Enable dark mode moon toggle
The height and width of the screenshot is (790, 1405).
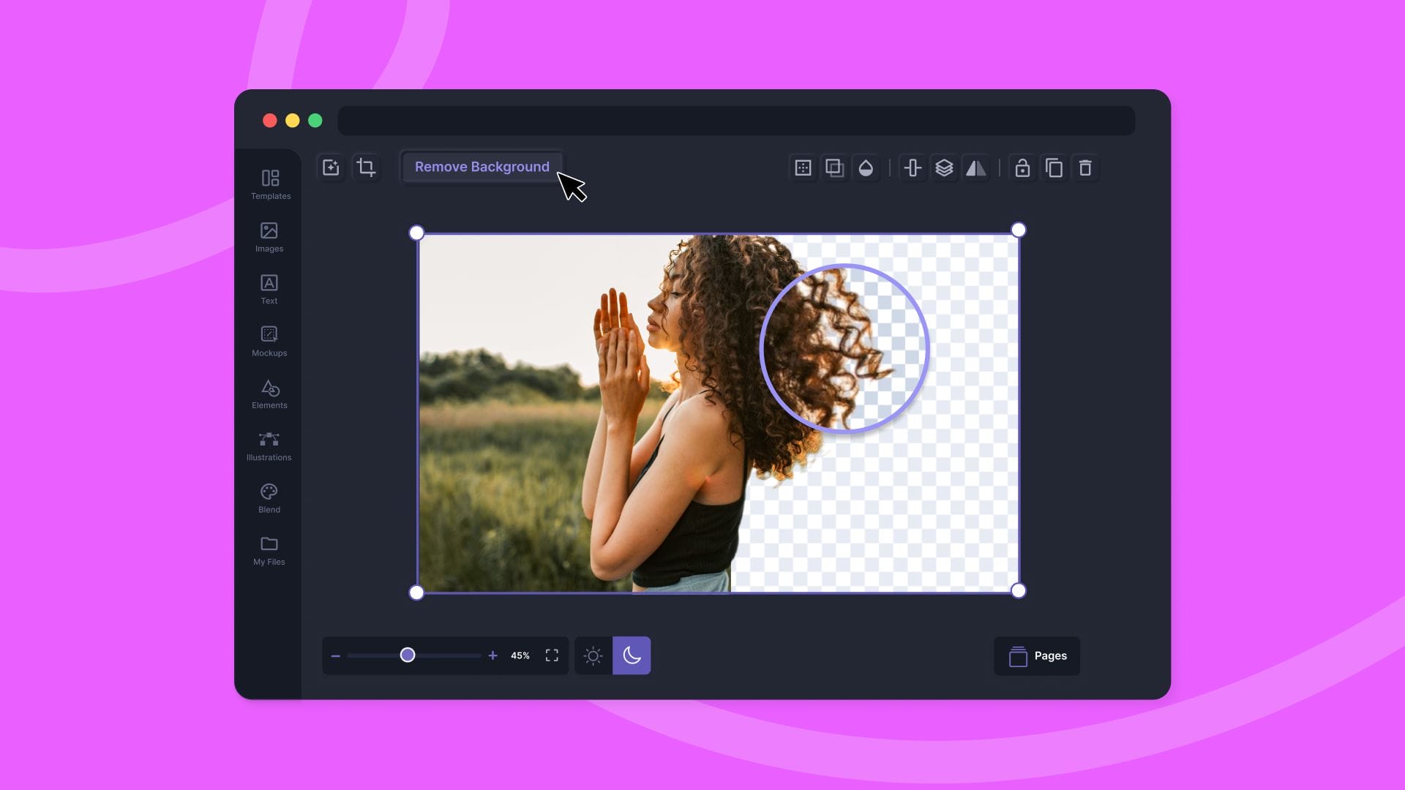[632, 655]
